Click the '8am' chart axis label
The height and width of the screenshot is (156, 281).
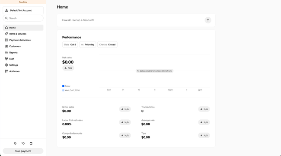click(x=109, y=90)
